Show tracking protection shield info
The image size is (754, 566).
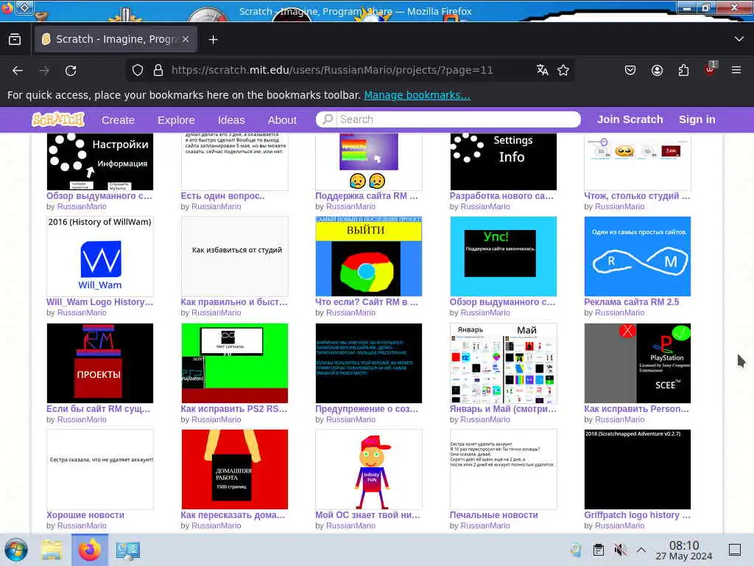[x=138, y=70]
